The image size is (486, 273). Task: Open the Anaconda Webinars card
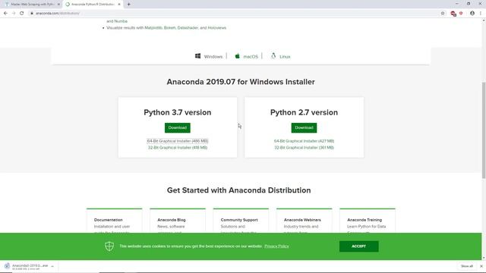point(304,221)
